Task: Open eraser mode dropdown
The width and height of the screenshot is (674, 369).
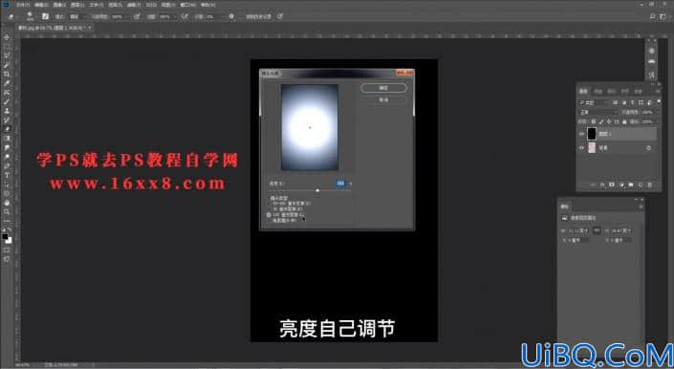Action: tap(76, 16)
